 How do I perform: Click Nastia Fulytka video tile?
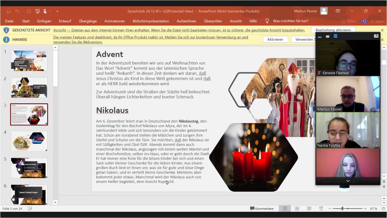348,130
